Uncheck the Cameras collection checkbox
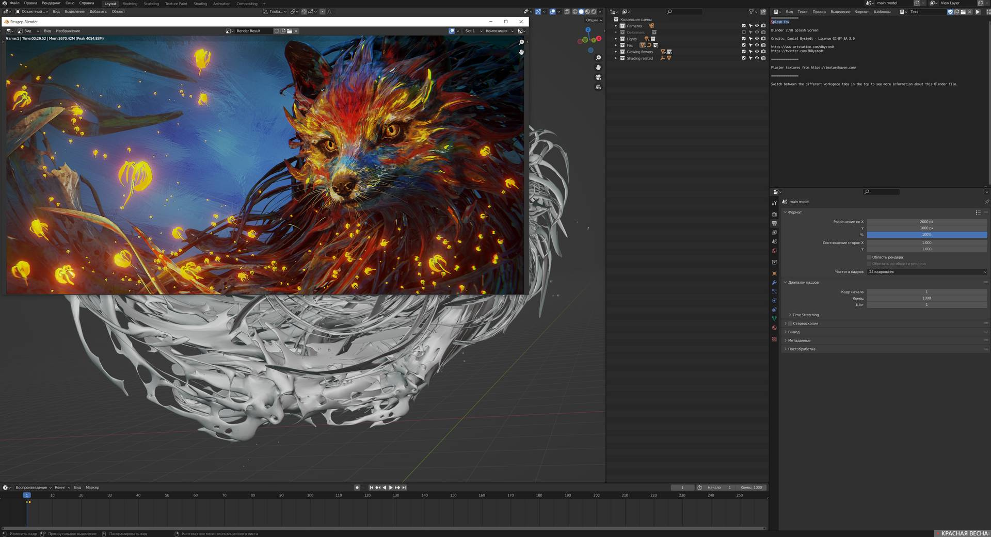This screenshot has height=537, width=991. pos(744,26)
